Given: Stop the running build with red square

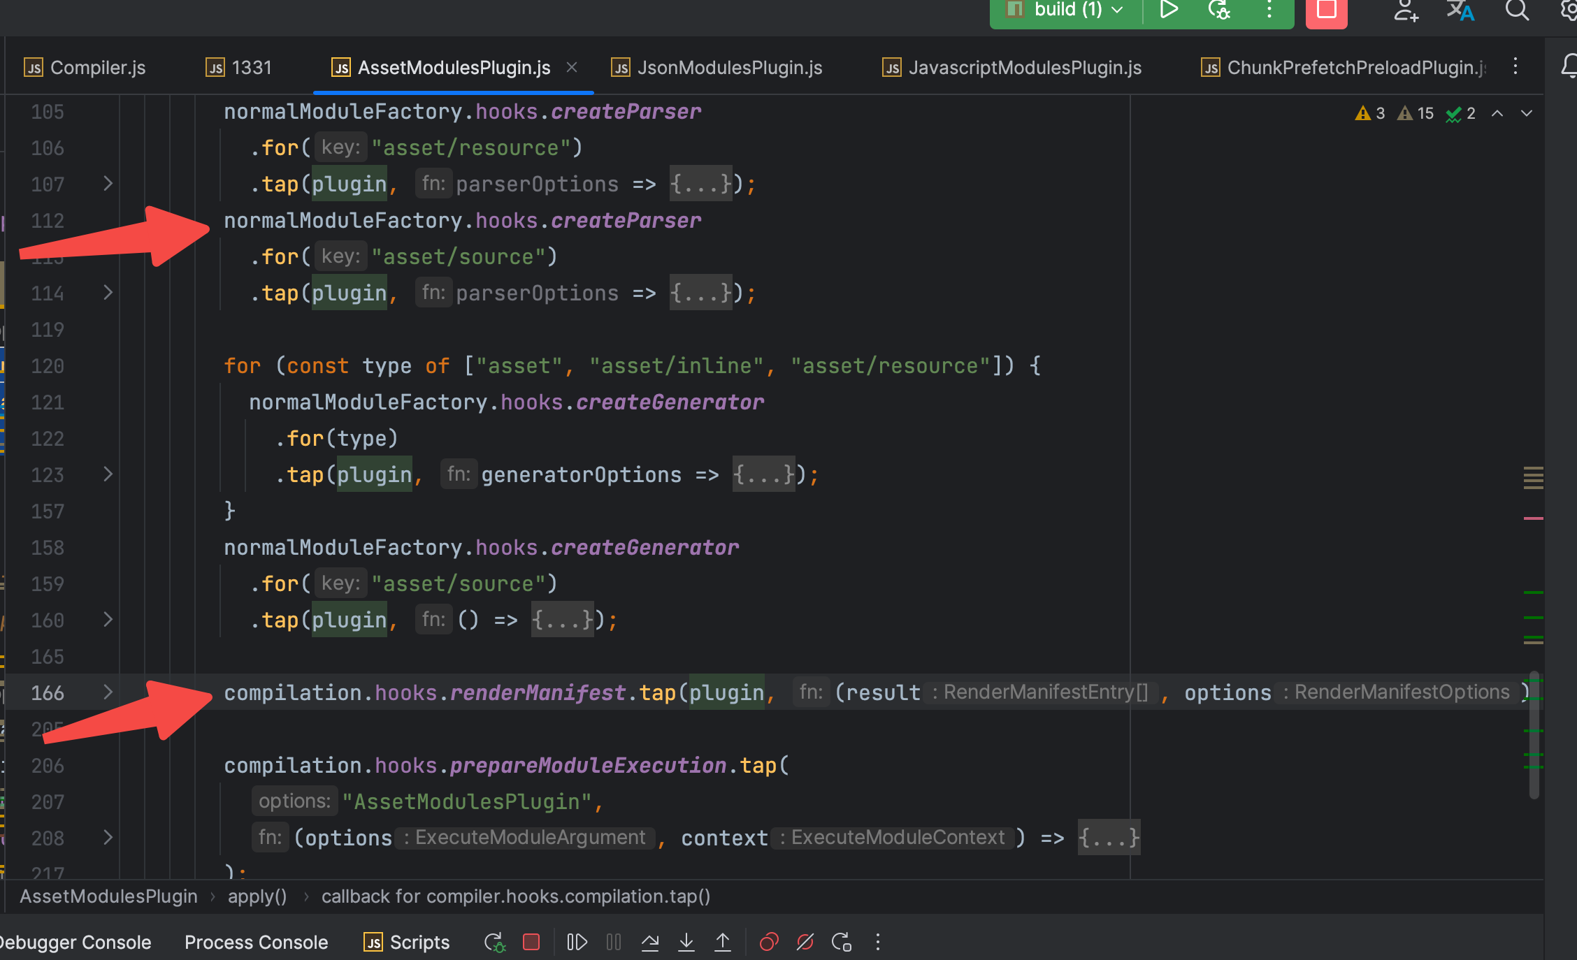Looking at the screenshot, I should (1326, 10).
